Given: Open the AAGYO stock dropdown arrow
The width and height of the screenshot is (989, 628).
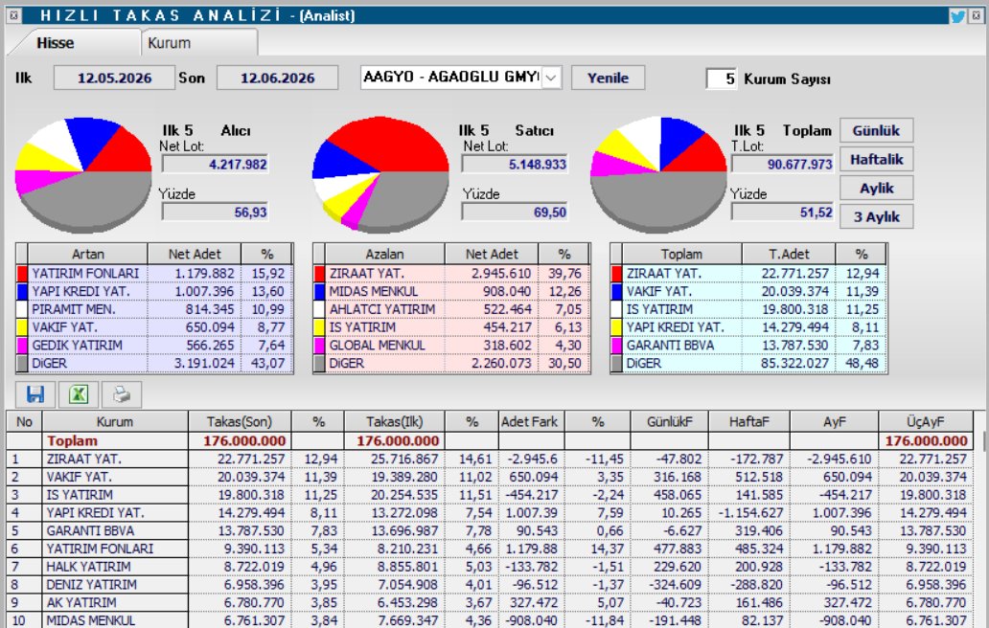Looking at the screenshot, I should click(x=551, y=78).
